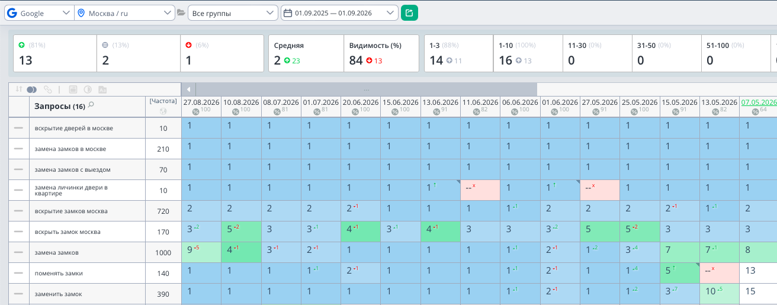Select query замена замков с выездом
This screenshot has height=305, width=777.
pos(73,169)
